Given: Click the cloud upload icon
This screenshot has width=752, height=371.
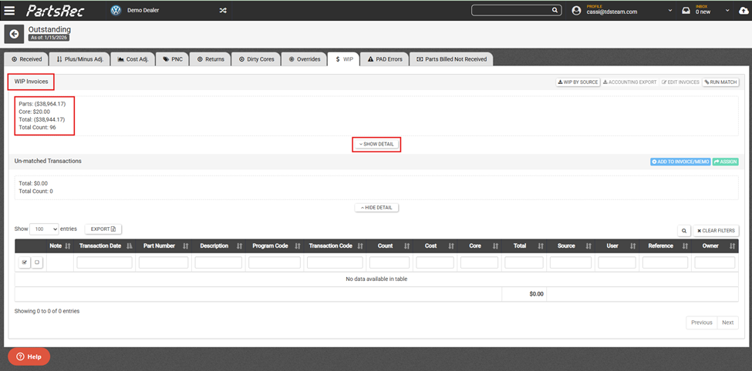Looking at the screenshot, I should (x=744, y=11).
